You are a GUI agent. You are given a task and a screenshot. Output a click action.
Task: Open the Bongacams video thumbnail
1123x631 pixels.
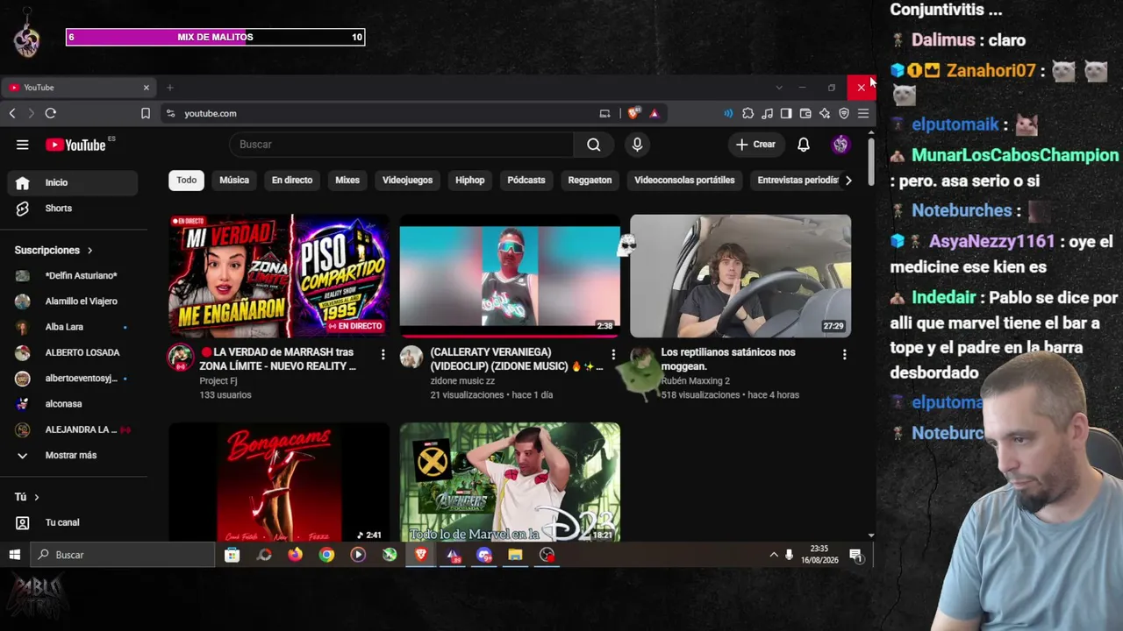[279, 483]
